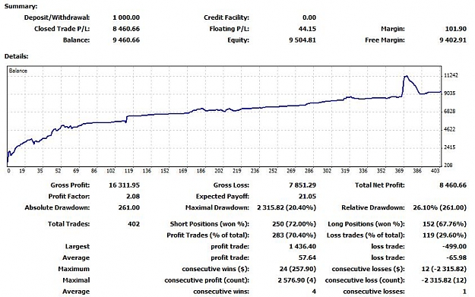Click Short Positions value 250 (72.00%)
This screenshot has width=475, height=297.
(294, 224)
